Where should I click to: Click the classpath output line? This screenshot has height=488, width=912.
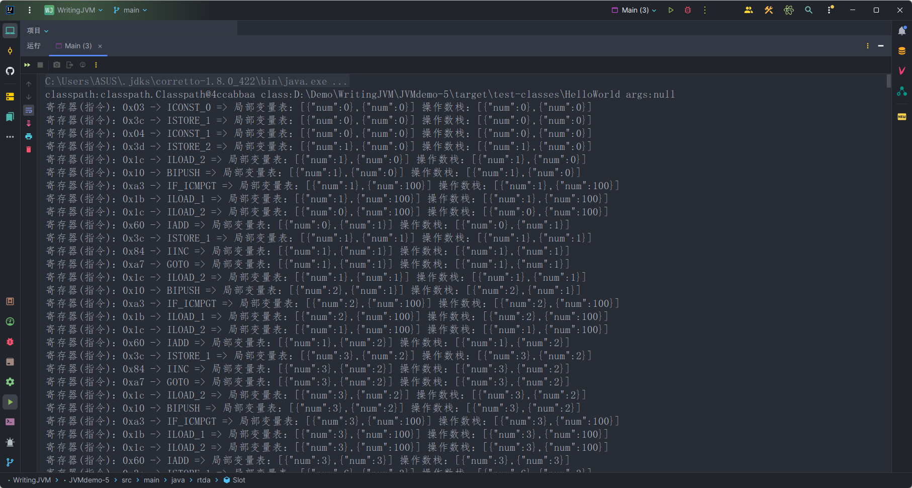(x=360, y=94)
